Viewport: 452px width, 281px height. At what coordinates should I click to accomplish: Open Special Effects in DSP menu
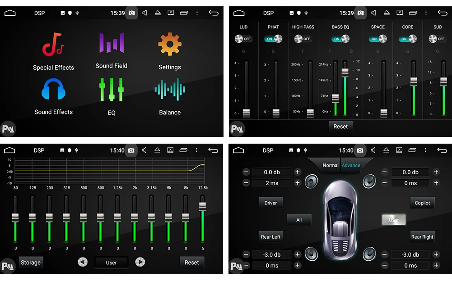53,52
